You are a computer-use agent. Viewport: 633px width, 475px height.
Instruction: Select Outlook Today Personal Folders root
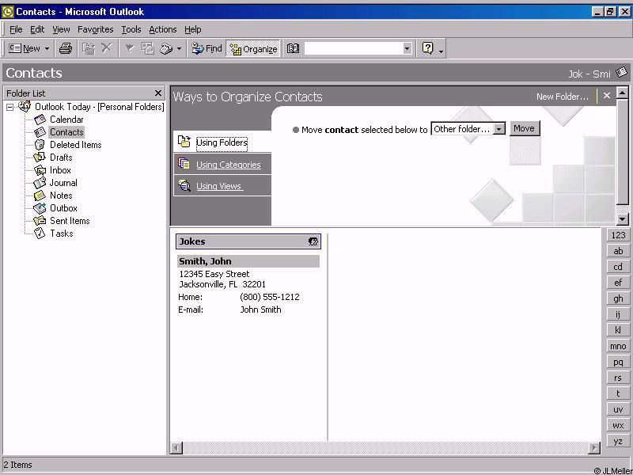click(x=99, y=107)
